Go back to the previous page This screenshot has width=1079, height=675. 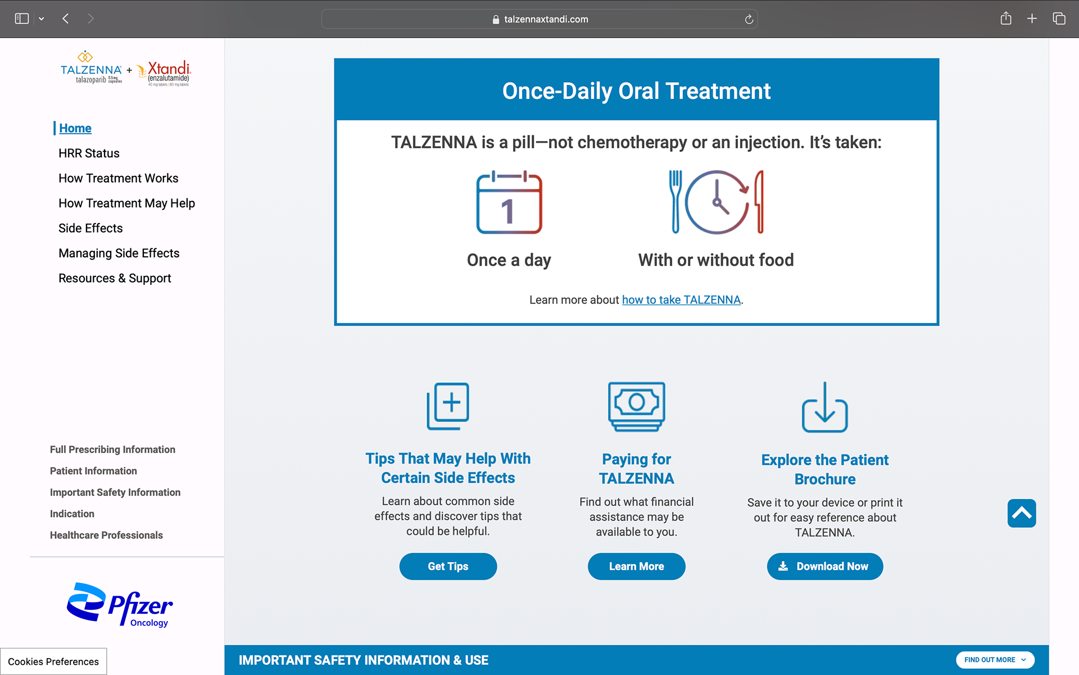[66, 19]
